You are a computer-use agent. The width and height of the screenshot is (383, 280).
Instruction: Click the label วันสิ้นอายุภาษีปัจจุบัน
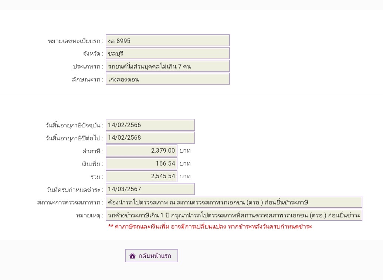point(74,125)
